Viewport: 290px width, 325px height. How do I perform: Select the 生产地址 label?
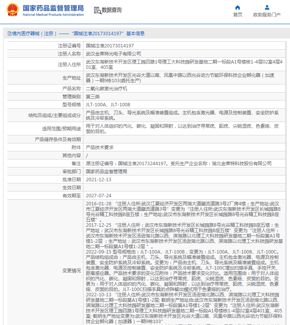point(72,78)
